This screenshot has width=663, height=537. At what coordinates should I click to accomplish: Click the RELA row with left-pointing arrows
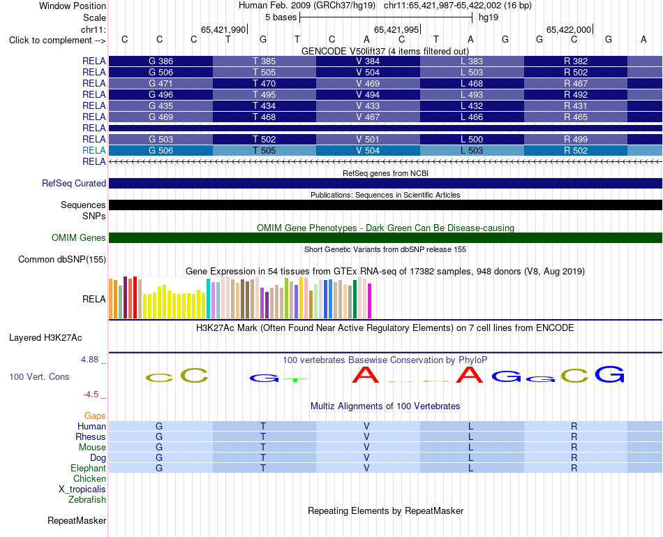tap(386, 161)
